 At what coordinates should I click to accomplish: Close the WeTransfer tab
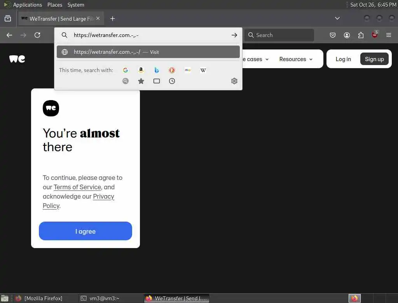click(x=98, y=19)
